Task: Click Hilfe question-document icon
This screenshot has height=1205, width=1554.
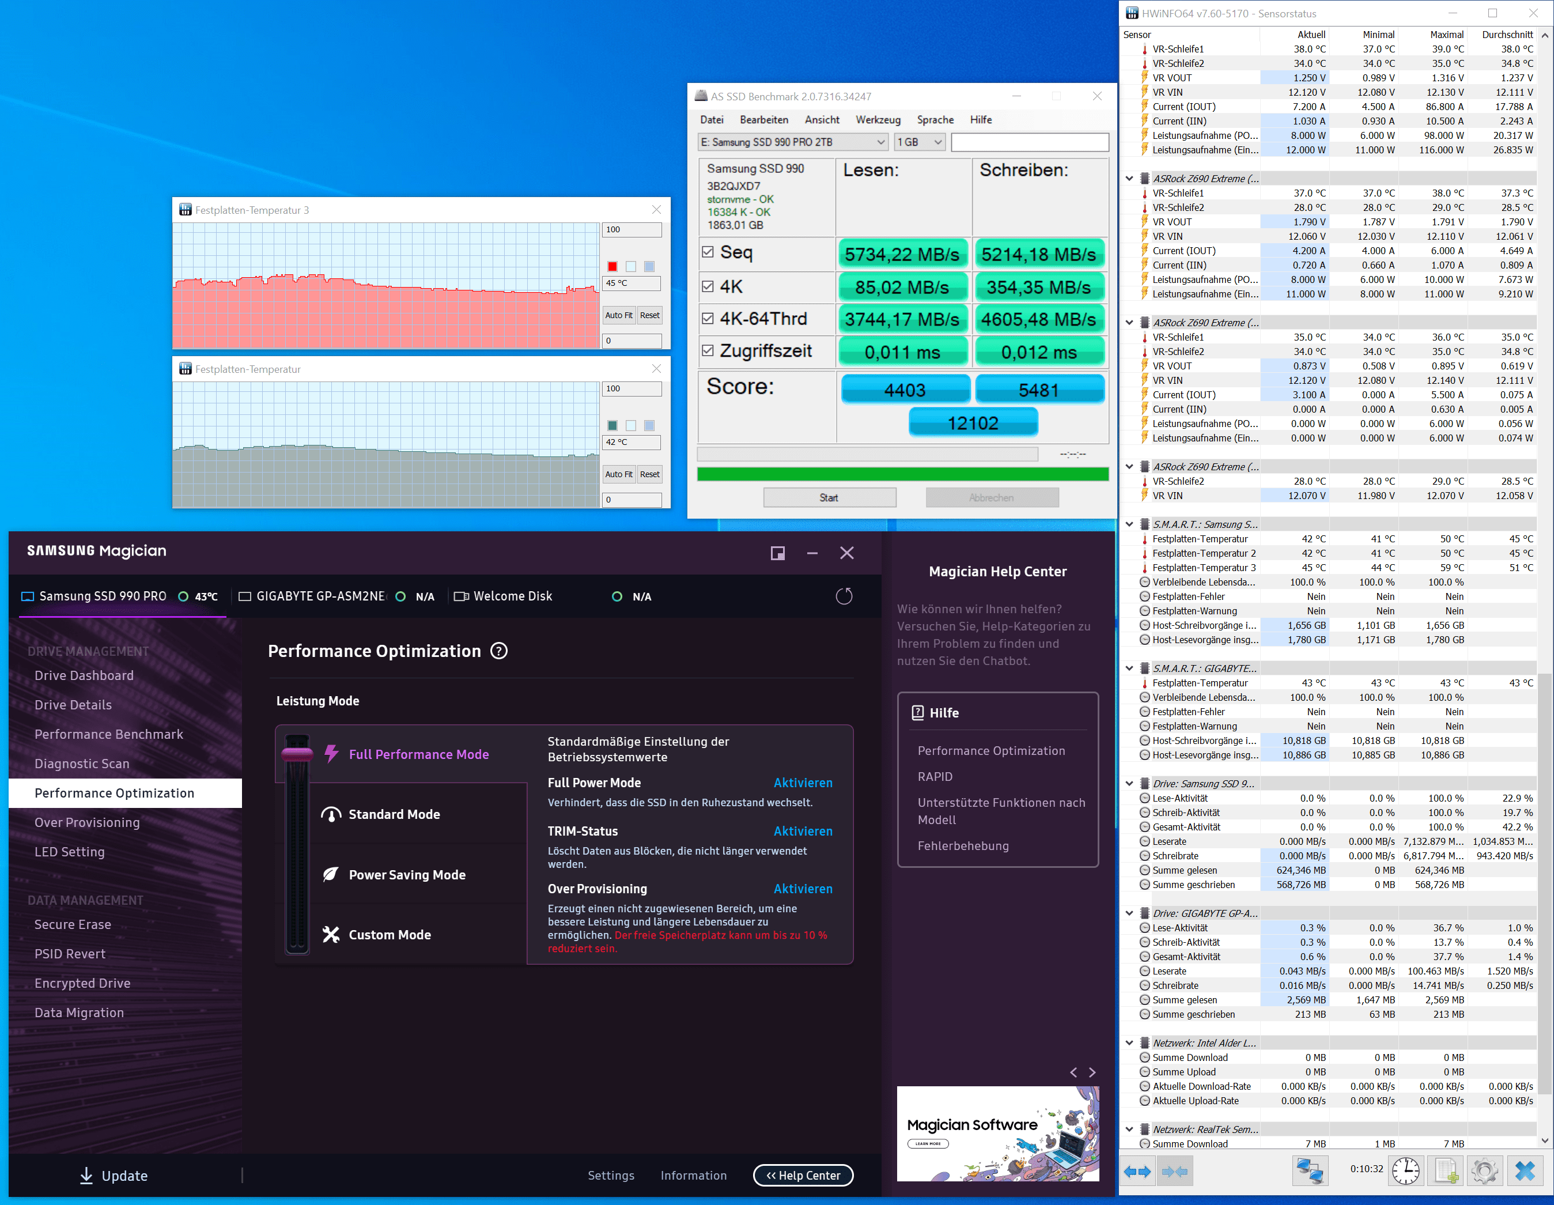Action: [x=918, y=712]
